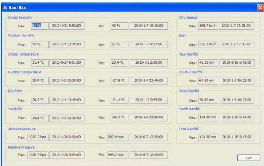
Task: Select 24 Hour Rainfall max date field
Action: pos(237,81)
